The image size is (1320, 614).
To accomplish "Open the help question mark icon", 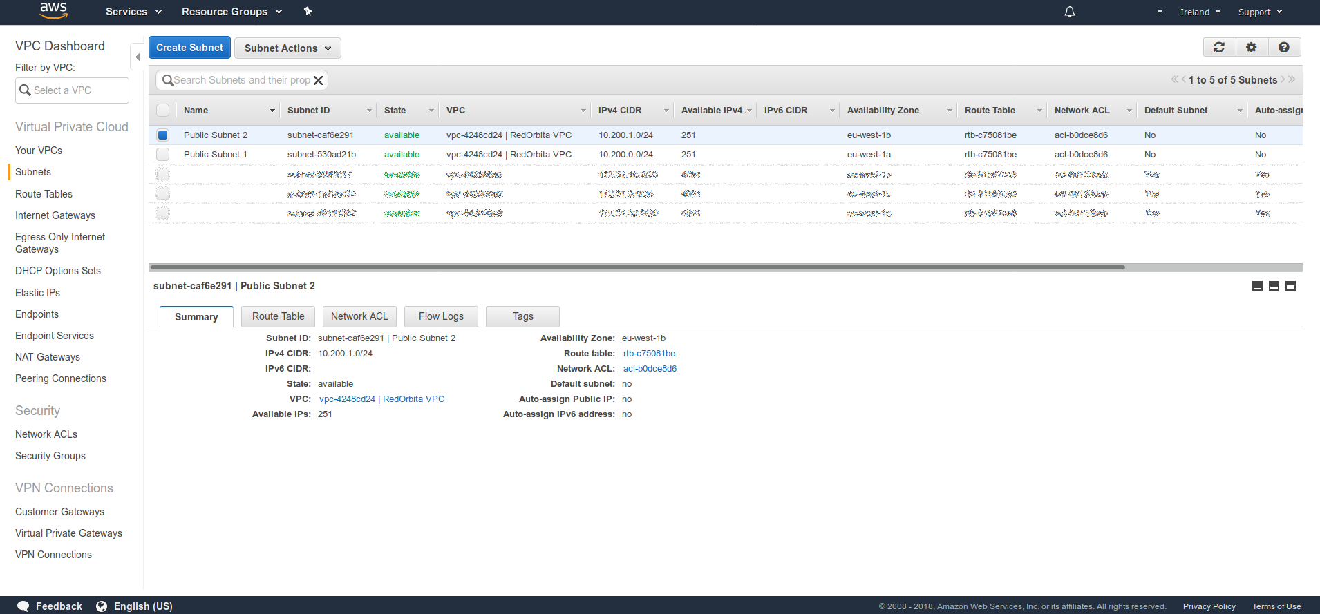I will (1283, 47).
